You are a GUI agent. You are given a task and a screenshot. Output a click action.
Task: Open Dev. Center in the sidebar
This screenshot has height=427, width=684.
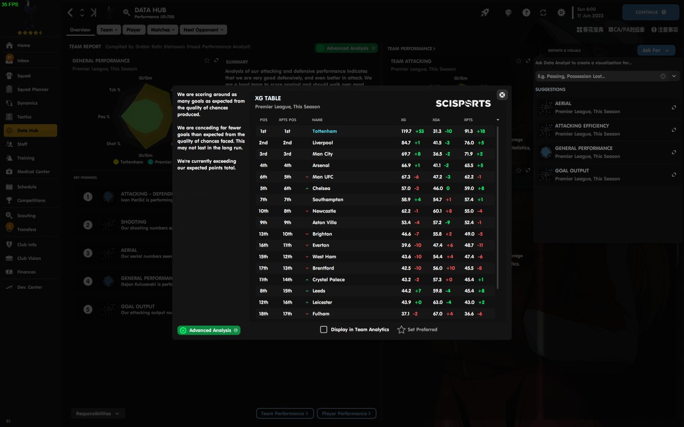click(x=29, y=287)
